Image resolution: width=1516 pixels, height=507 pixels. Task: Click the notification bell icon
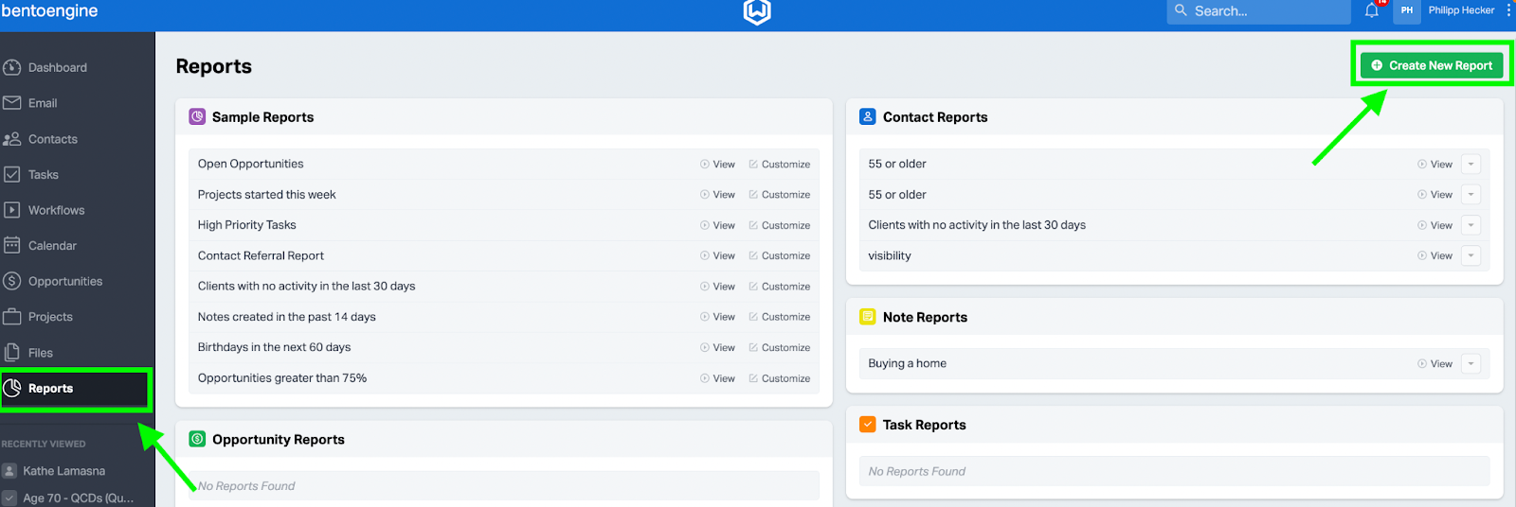(1372, 10)
